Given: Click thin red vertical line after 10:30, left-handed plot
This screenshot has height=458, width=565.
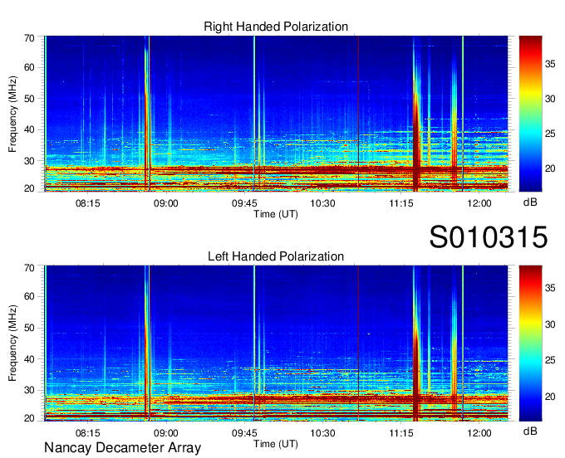Looking at the screenshot, I should coord(359,343).
